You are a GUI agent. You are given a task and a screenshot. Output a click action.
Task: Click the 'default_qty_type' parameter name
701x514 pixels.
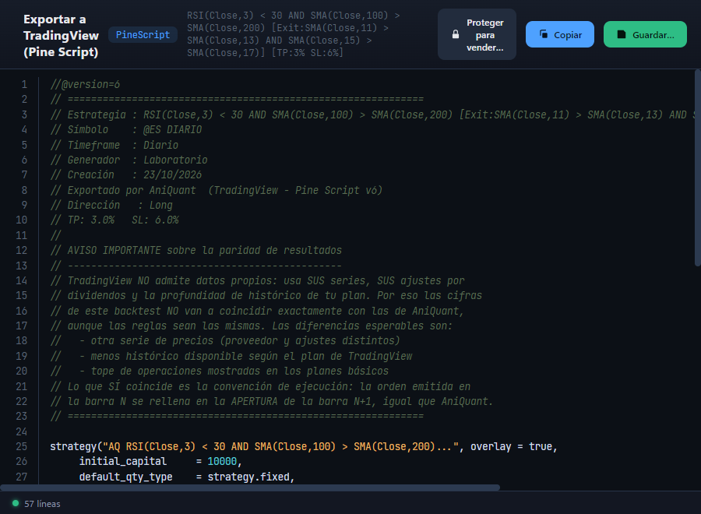pyautogui.click(x=125, y=477)
